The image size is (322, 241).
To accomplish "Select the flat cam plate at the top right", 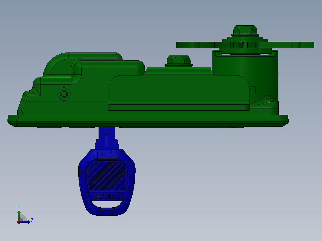I will pyautogui.click(x=245, y=45).
